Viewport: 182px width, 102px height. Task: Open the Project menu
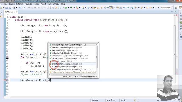pyautogui.click(x=43, y=4)
